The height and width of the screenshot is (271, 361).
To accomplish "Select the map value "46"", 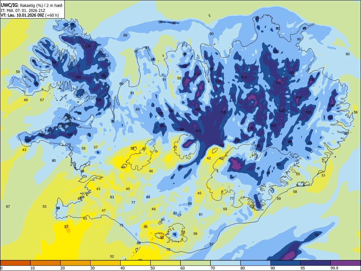I will click(x=151, y=171).
